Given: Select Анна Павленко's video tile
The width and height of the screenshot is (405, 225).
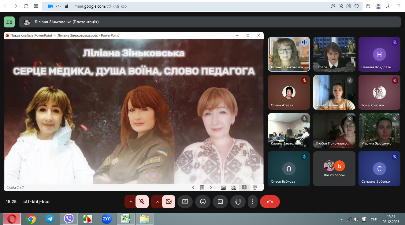Looking at the screenshot, I should tap(334, 92).
